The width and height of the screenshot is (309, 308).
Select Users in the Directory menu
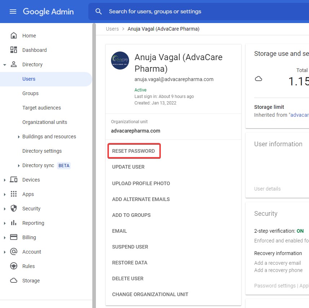tap(29, 79)
